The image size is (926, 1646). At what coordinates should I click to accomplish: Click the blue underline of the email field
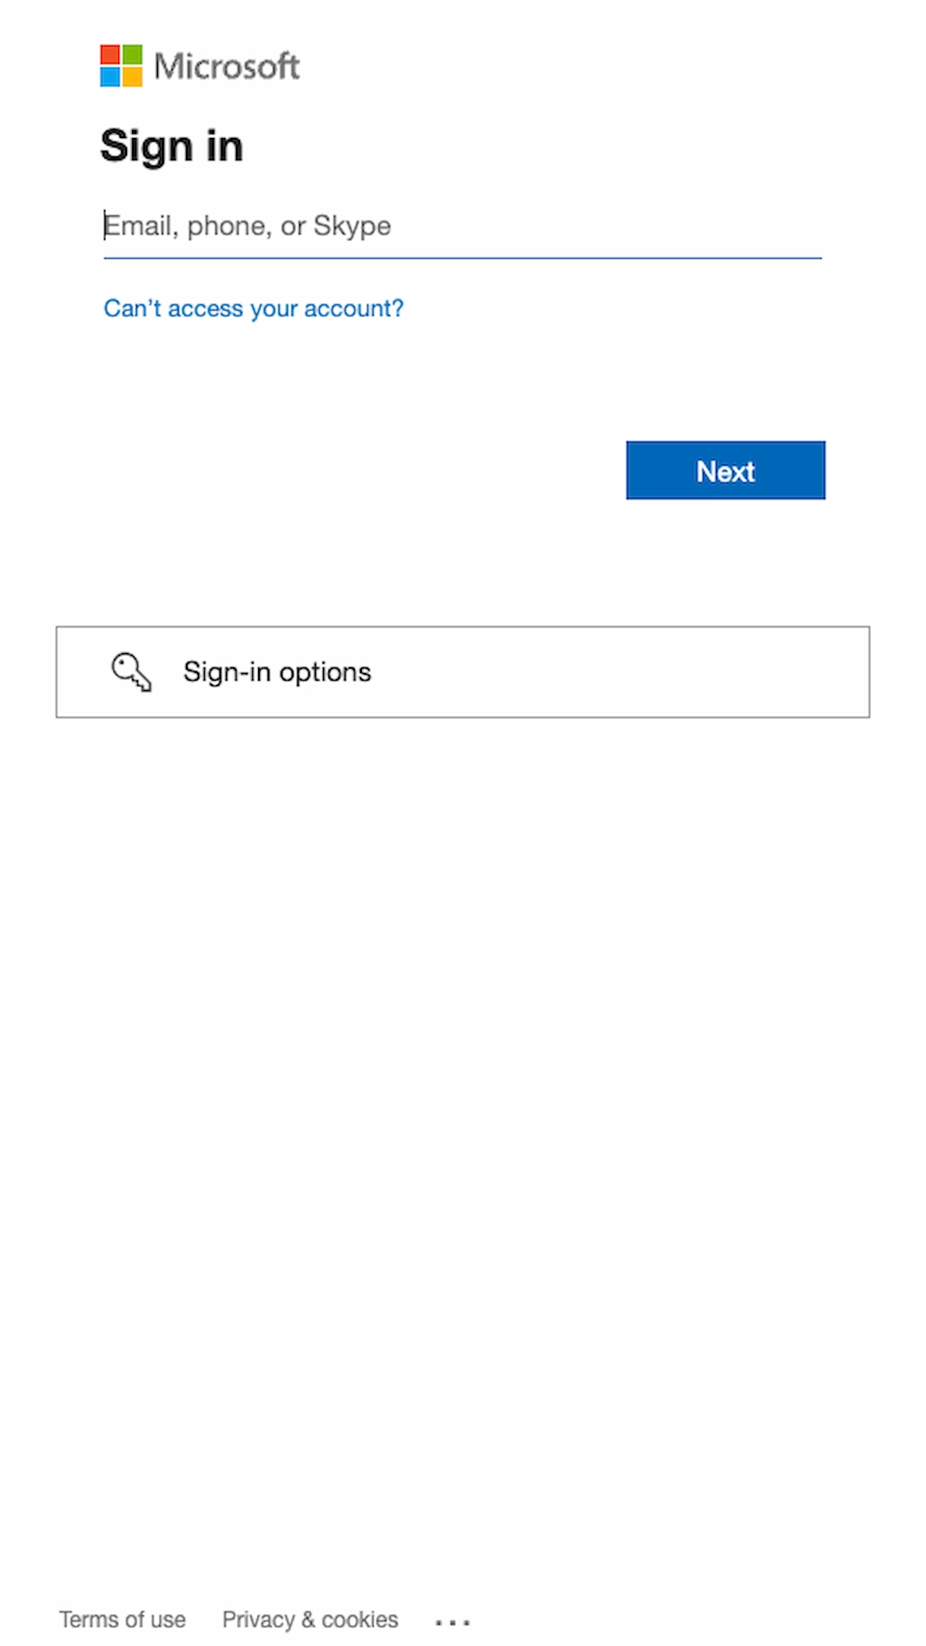[x=463, y=257]
